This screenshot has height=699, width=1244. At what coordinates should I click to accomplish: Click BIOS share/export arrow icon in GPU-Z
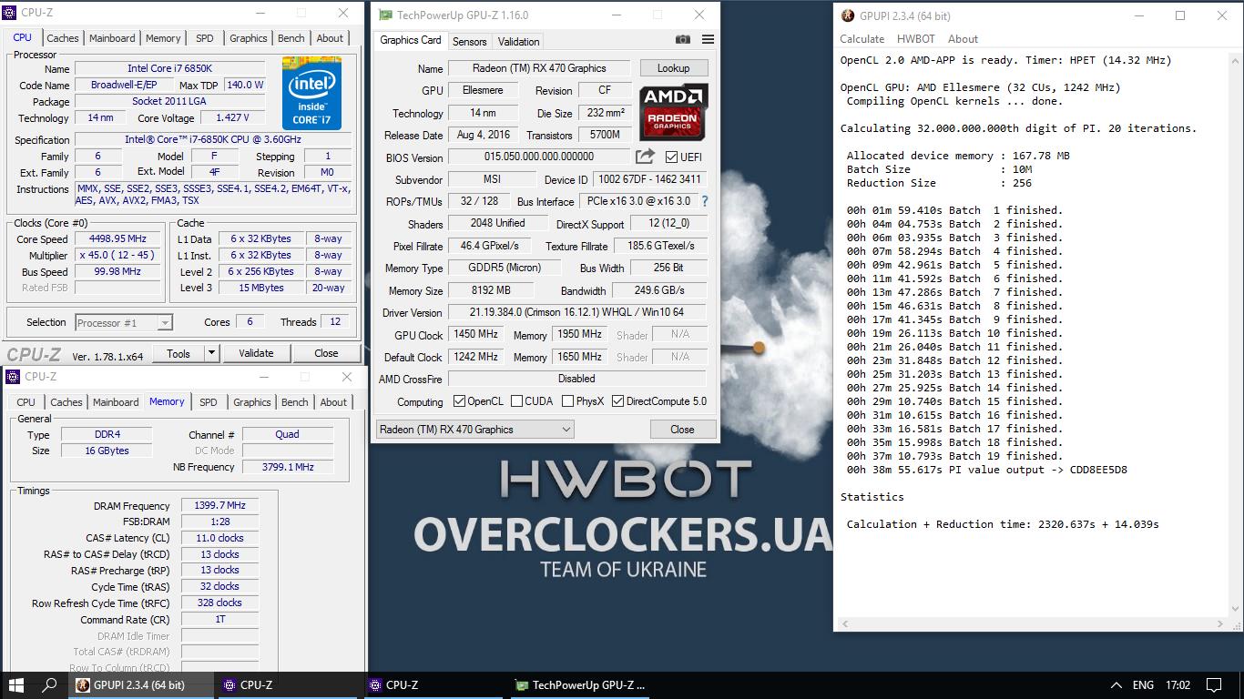645,157
